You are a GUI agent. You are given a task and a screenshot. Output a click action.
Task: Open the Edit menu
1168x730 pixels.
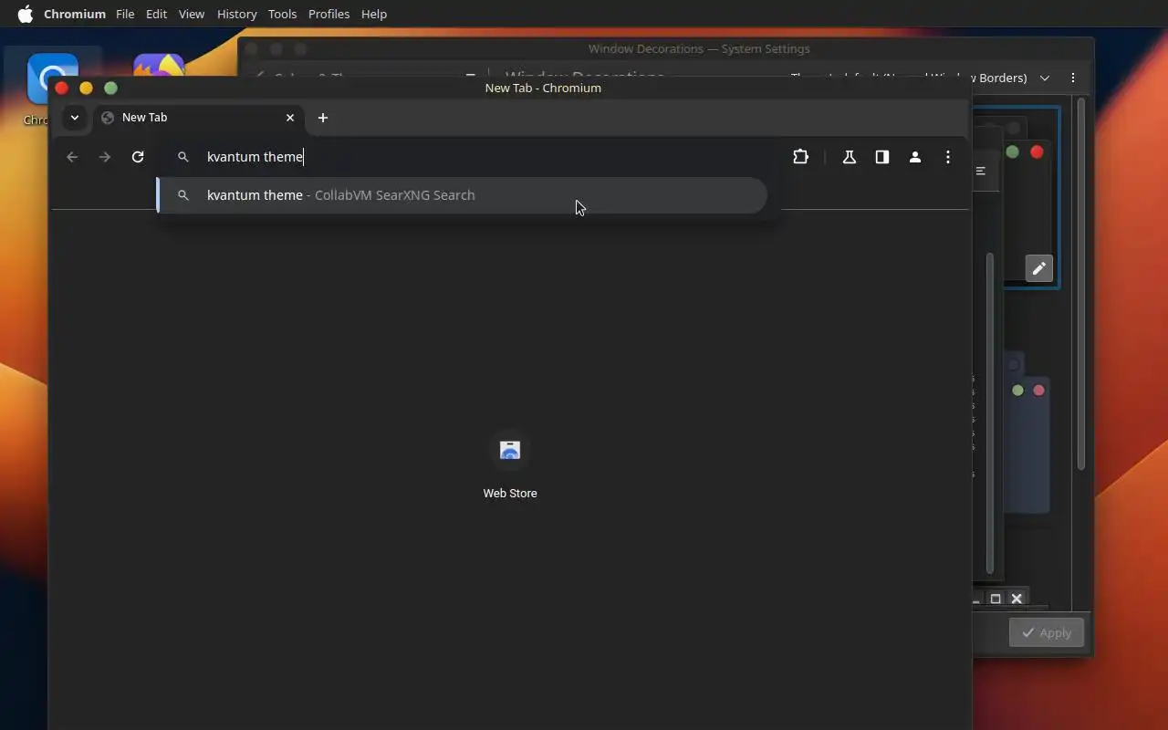click(156, 14)
